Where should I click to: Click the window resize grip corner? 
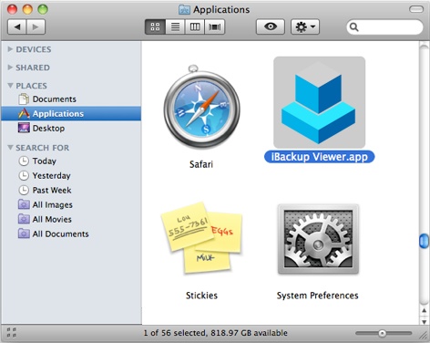pos(423,335)
